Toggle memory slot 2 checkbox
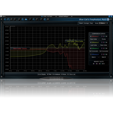 tap(97, 64)
